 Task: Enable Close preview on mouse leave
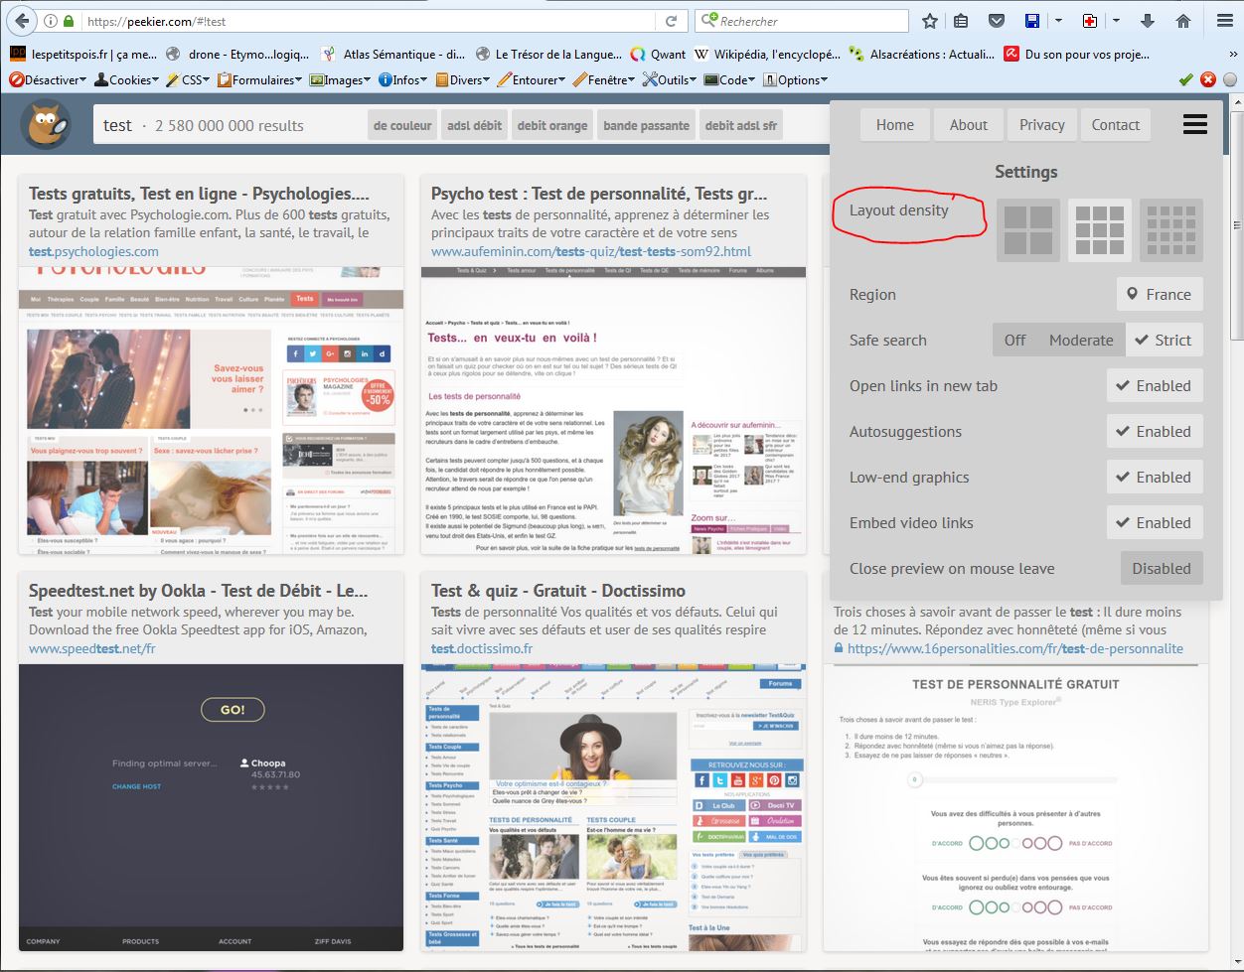1161,569
